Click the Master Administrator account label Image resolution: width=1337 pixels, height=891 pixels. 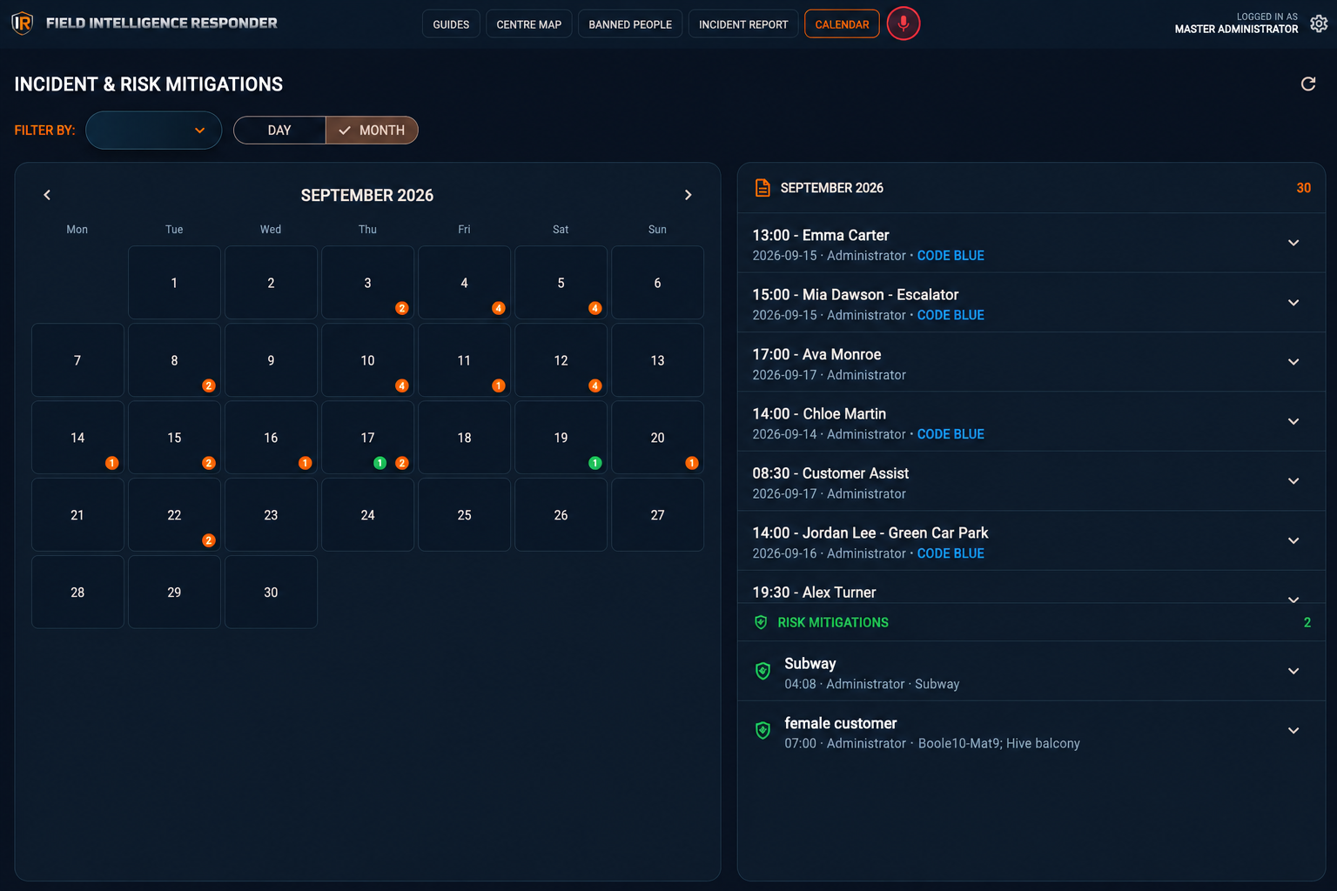1236,29
